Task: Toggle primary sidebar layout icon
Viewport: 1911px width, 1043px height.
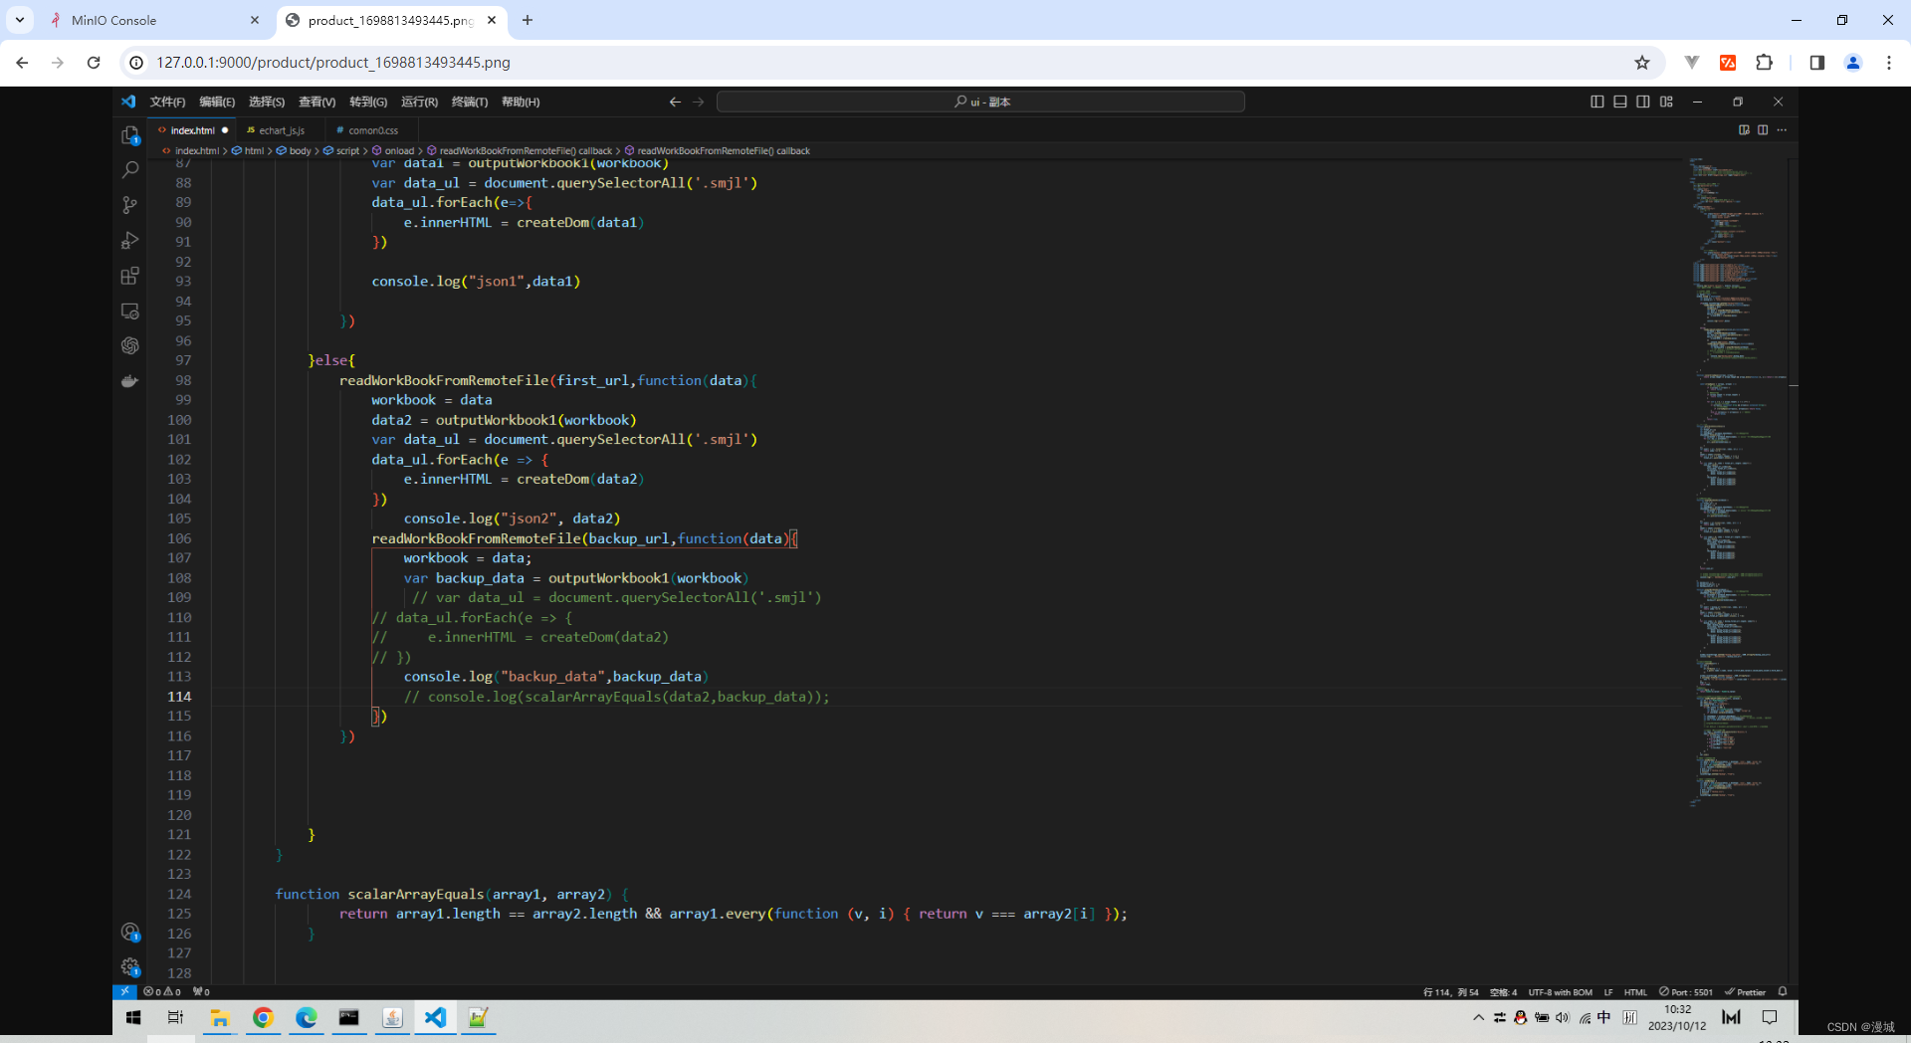Action: point(1596,102)
